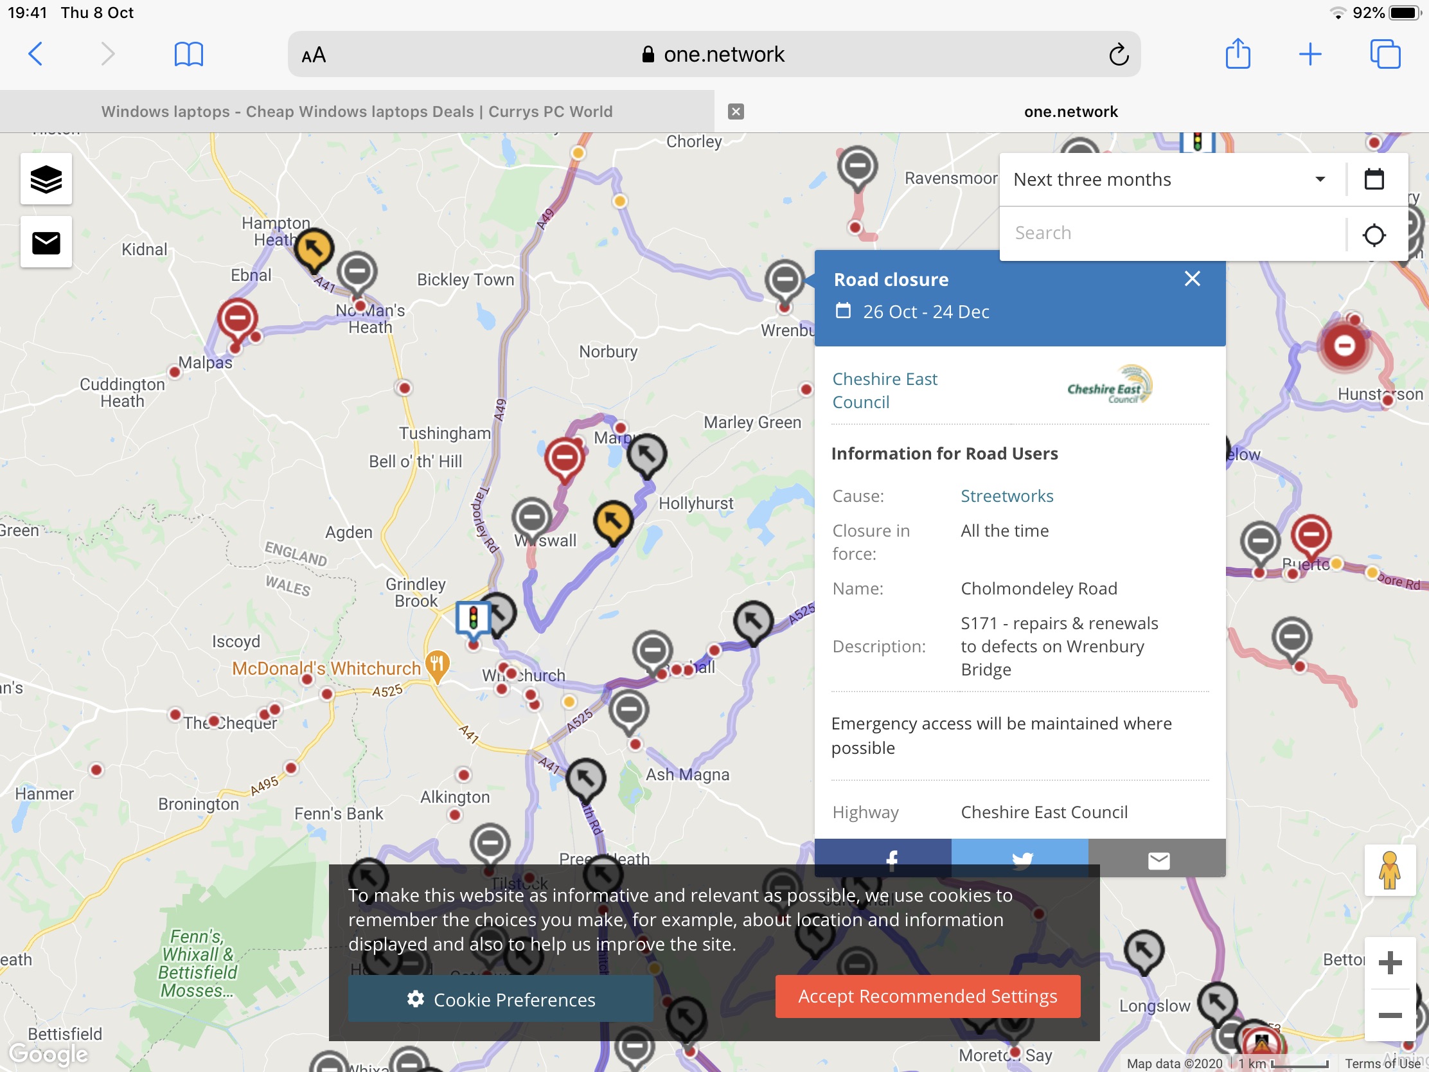Screen dimensions: 1429x1072
Task: Switch to one.network tab
Action: click(x=1070, y=112)
